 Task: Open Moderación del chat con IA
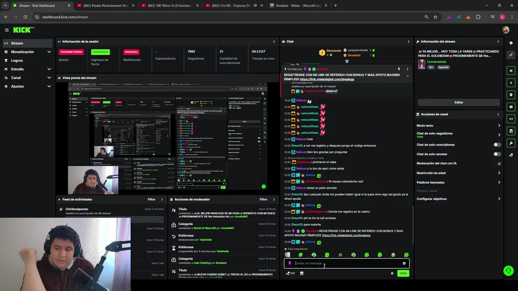tap(459, 163)
